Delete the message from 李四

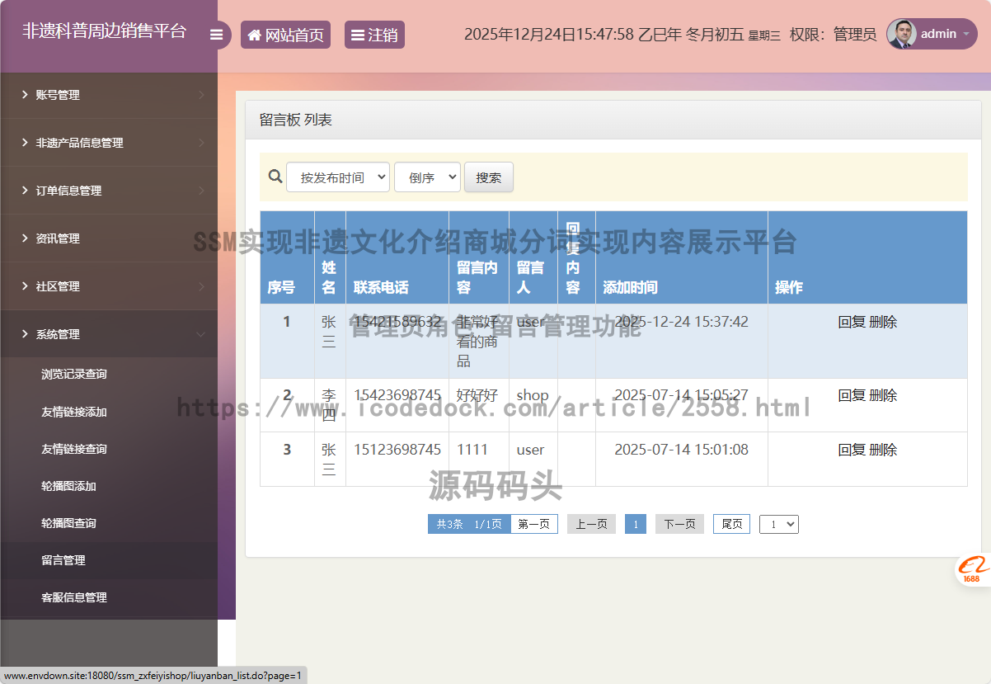[883, 395]
